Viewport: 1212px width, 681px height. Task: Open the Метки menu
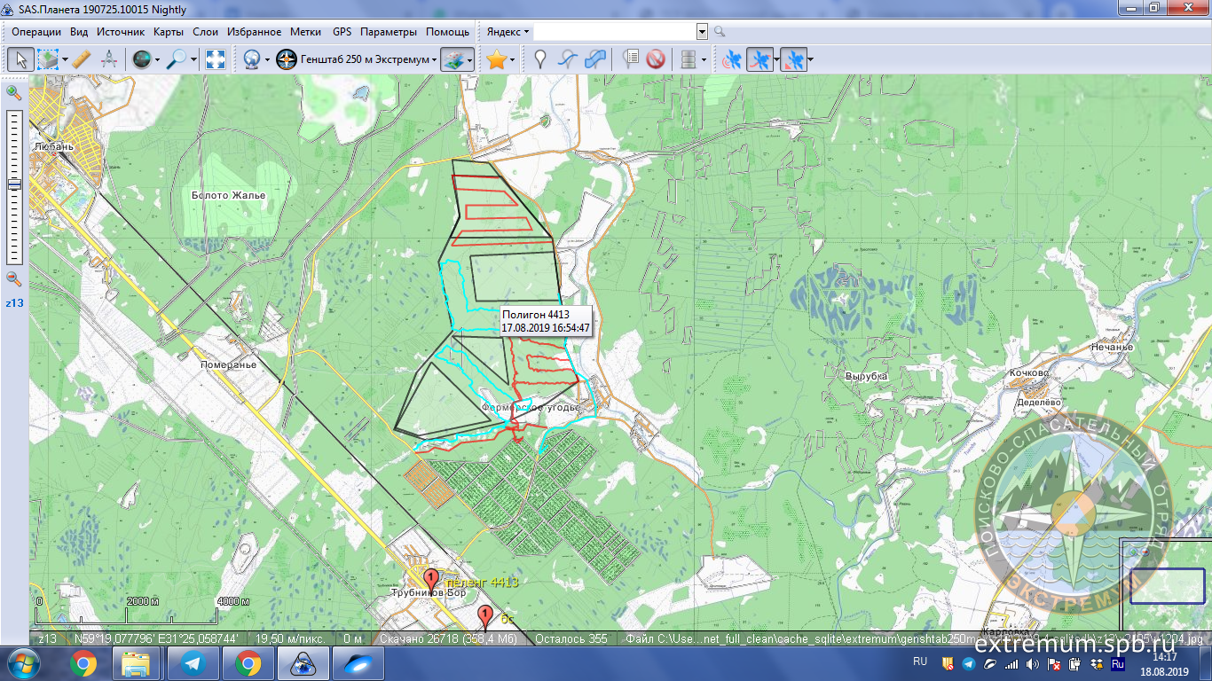pyautogui.click(x=306, y=32)
